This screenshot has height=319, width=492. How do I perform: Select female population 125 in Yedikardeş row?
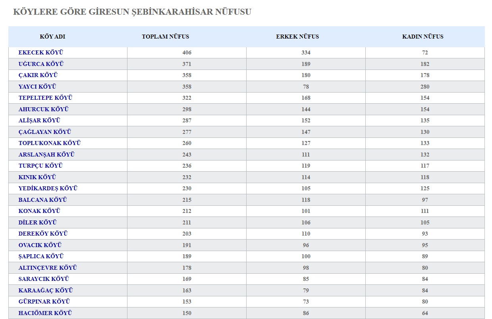(x=425, y=188)
